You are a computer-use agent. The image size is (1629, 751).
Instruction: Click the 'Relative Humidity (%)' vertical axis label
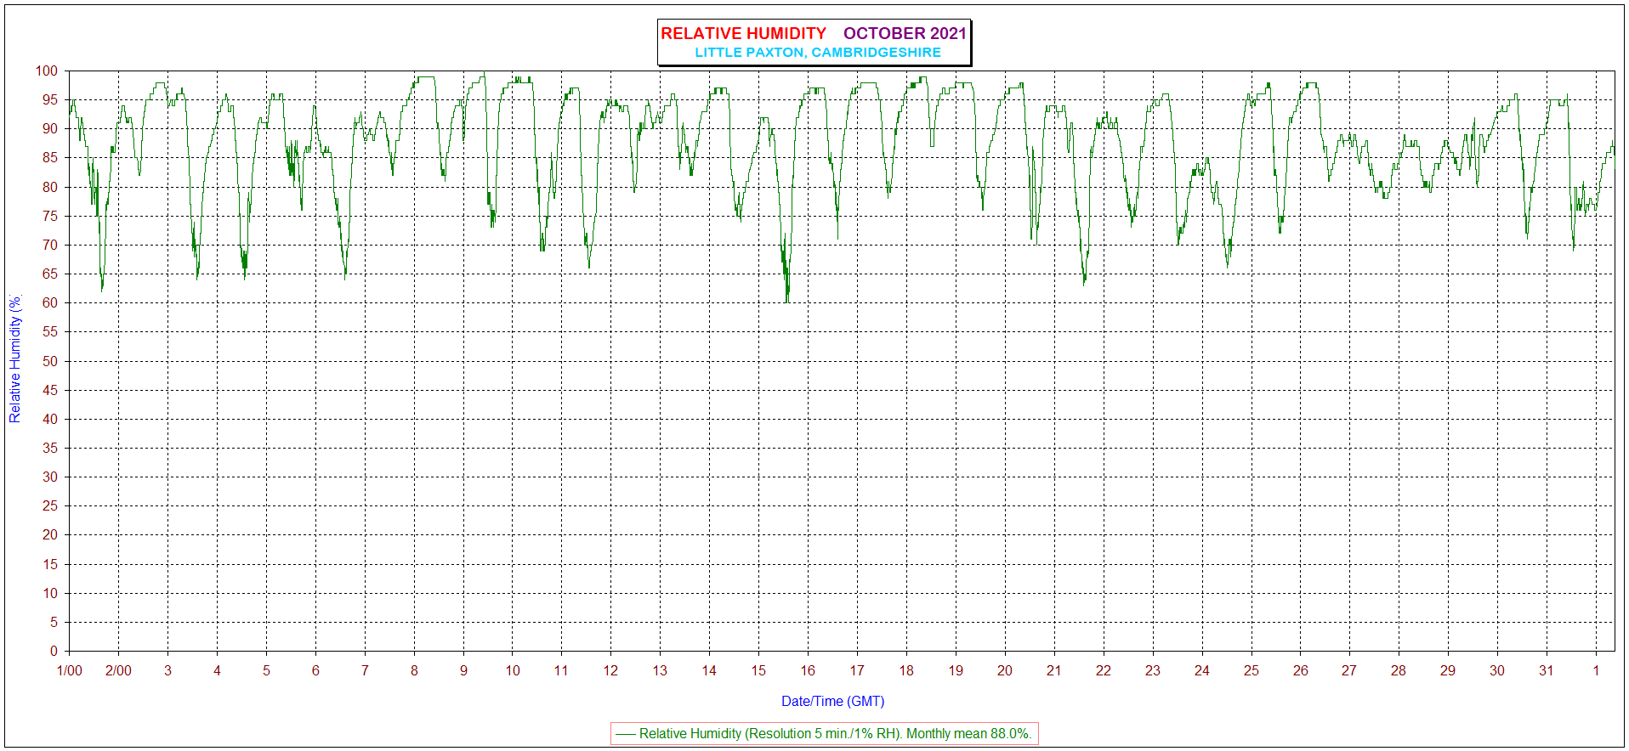pos(14,359)
